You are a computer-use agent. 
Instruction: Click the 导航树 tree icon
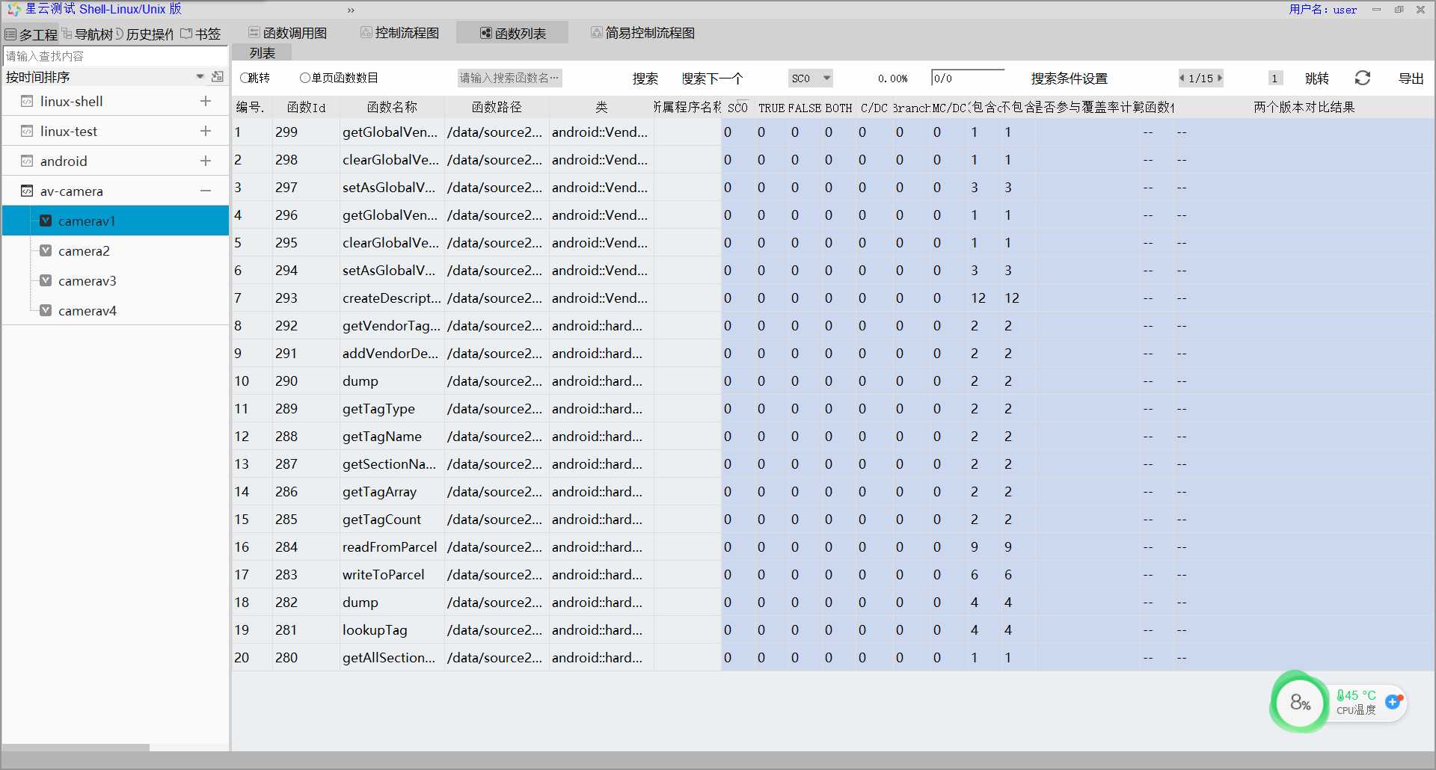click(67, 34)
